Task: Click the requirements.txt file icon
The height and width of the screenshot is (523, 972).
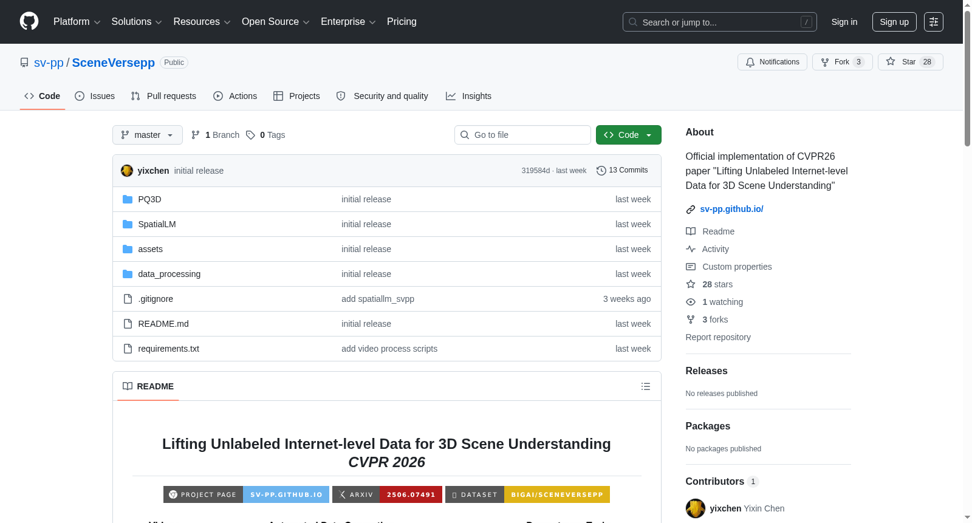Action: [x=128, y=349]
